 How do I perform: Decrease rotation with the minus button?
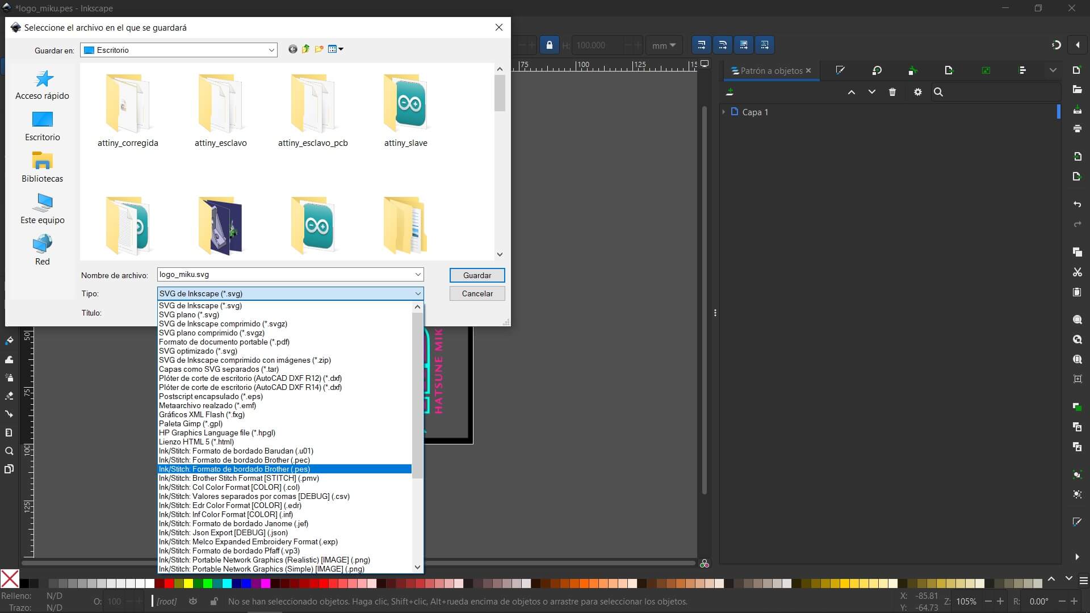pos(1062,602)
